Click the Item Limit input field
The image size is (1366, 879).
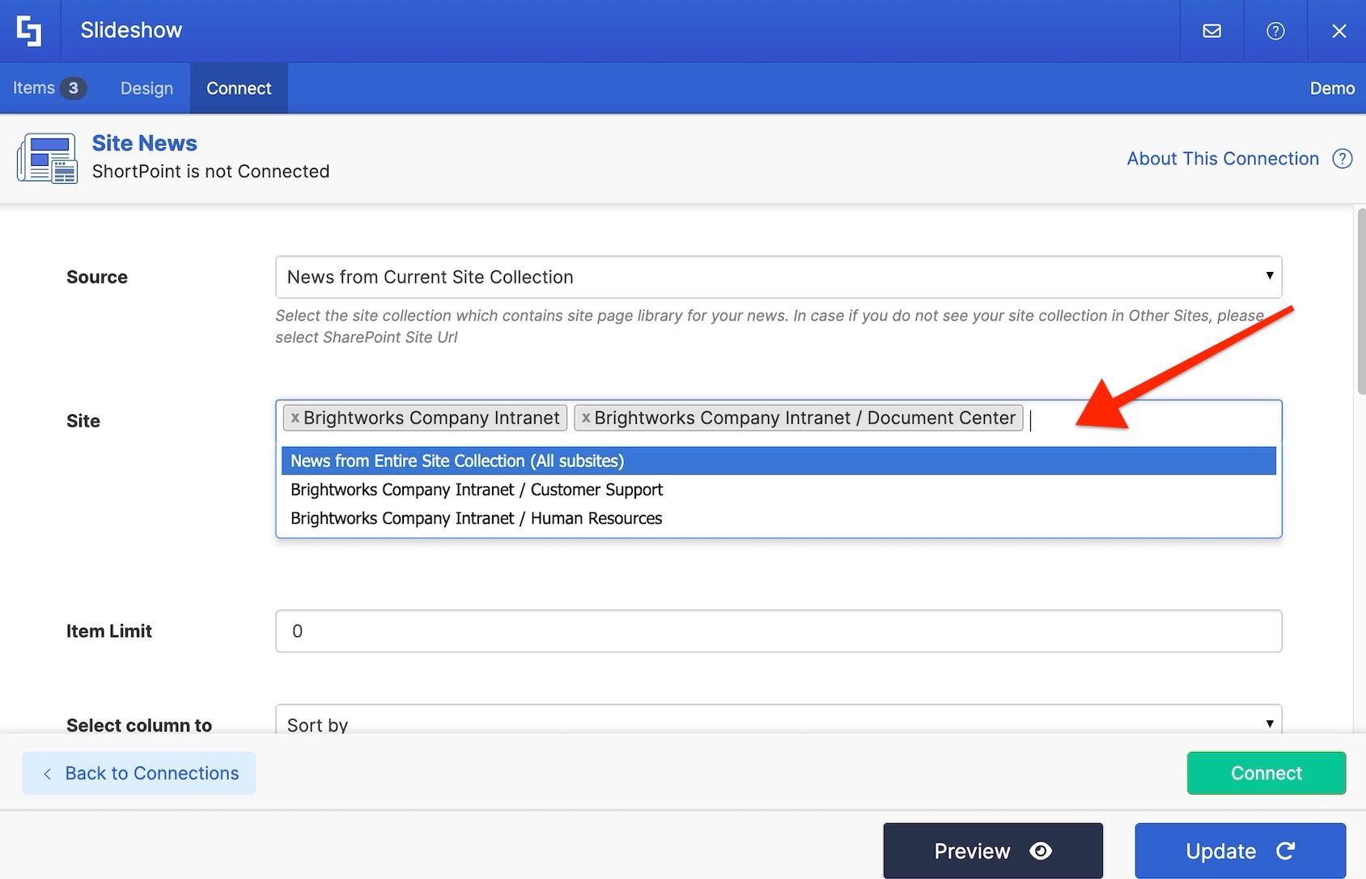tap(778, 631)
